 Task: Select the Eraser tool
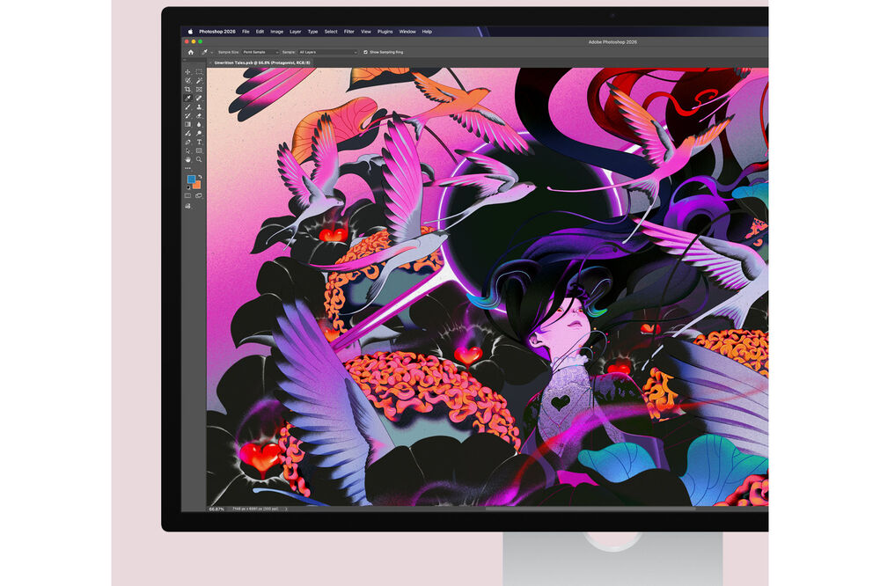(199, 115)
